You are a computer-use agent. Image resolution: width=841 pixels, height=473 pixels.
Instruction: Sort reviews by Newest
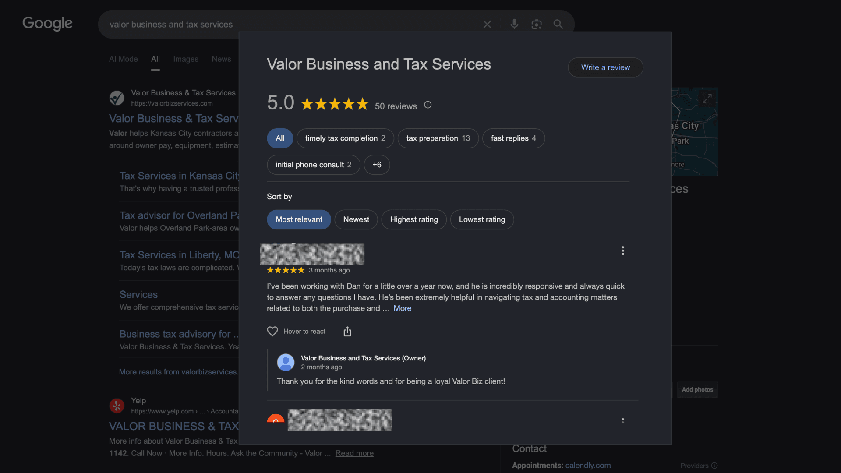(356, 220)
